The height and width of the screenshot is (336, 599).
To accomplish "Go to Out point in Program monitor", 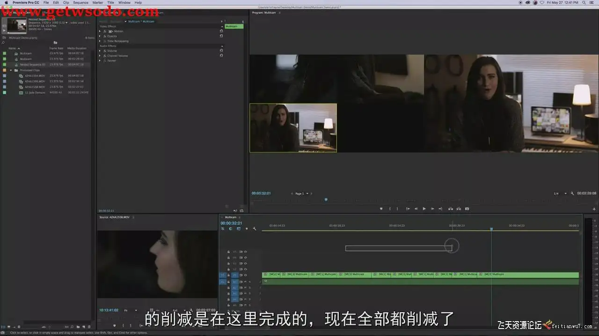I will click(441, 209).
